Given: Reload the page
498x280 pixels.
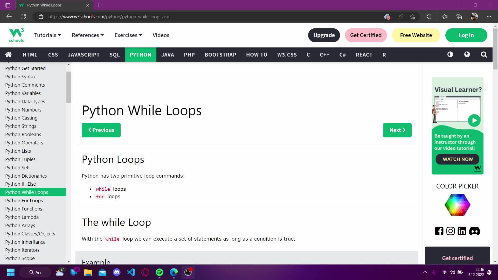Looking at the screenshot, I should click(x=23, y=17).
